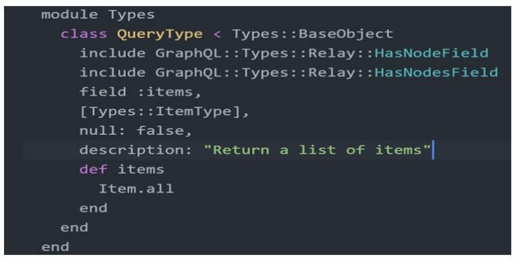Click Types::BaseObject superclass text

pos(312,34)
